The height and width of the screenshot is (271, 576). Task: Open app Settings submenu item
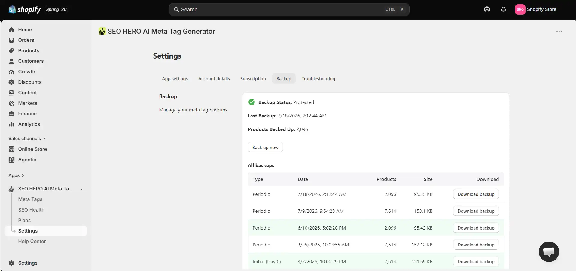pos(46,231)
